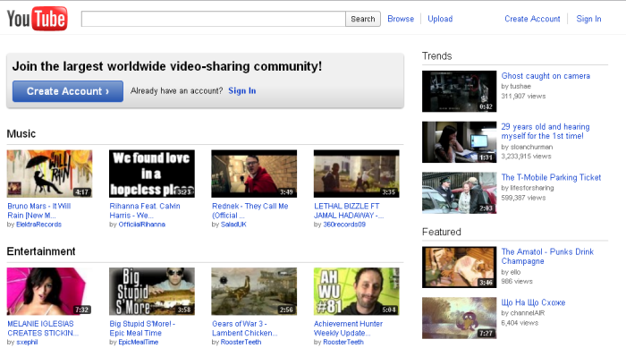Visit OfficialRihanna channel

(141, 225)
